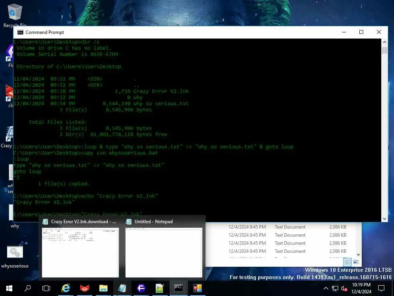The image size is (394, 296).
Task: Click the 'Crazy' shortcut label on desktop
Action: coord(6,145)
